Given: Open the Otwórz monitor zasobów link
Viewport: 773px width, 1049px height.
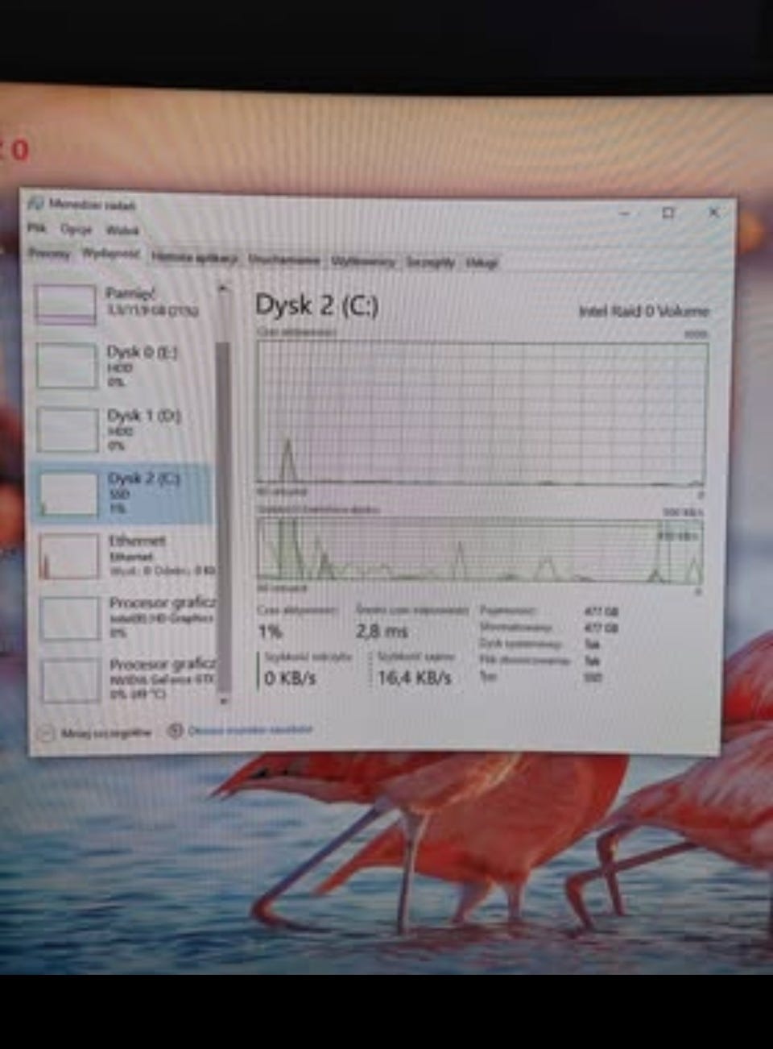Looking at the screenshot, I should point(250,730).
